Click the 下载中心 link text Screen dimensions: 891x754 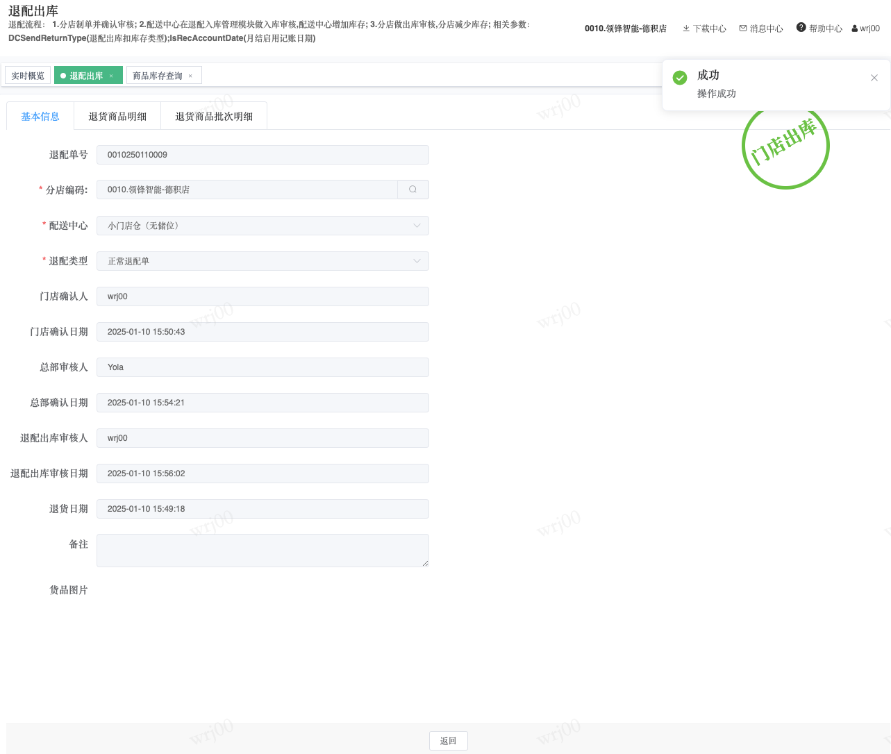click(710, 28)
